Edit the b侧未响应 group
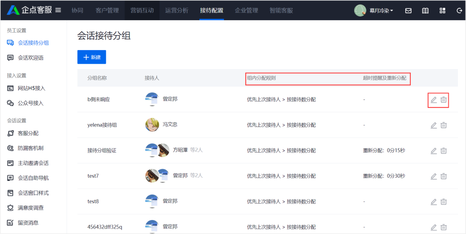The image size is (466, 234). point(434,100)
